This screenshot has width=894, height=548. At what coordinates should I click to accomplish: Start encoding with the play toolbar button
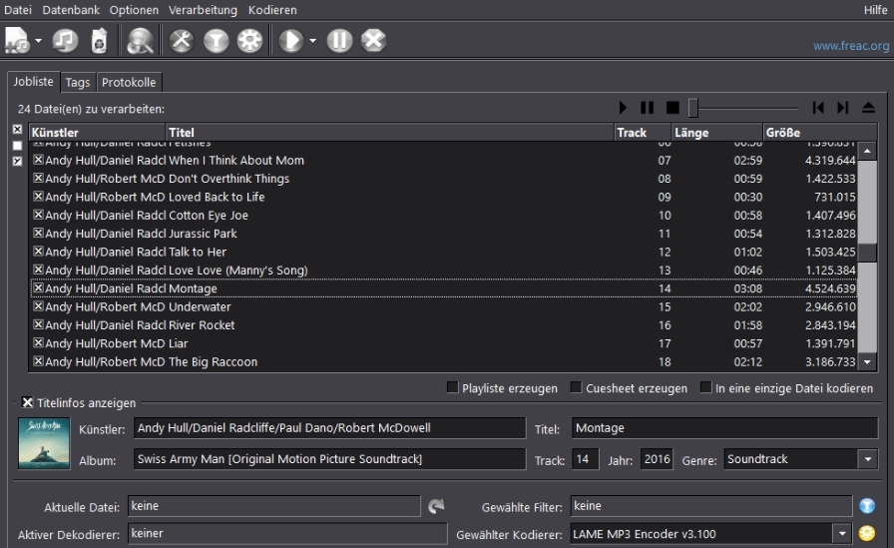(290, 41)
